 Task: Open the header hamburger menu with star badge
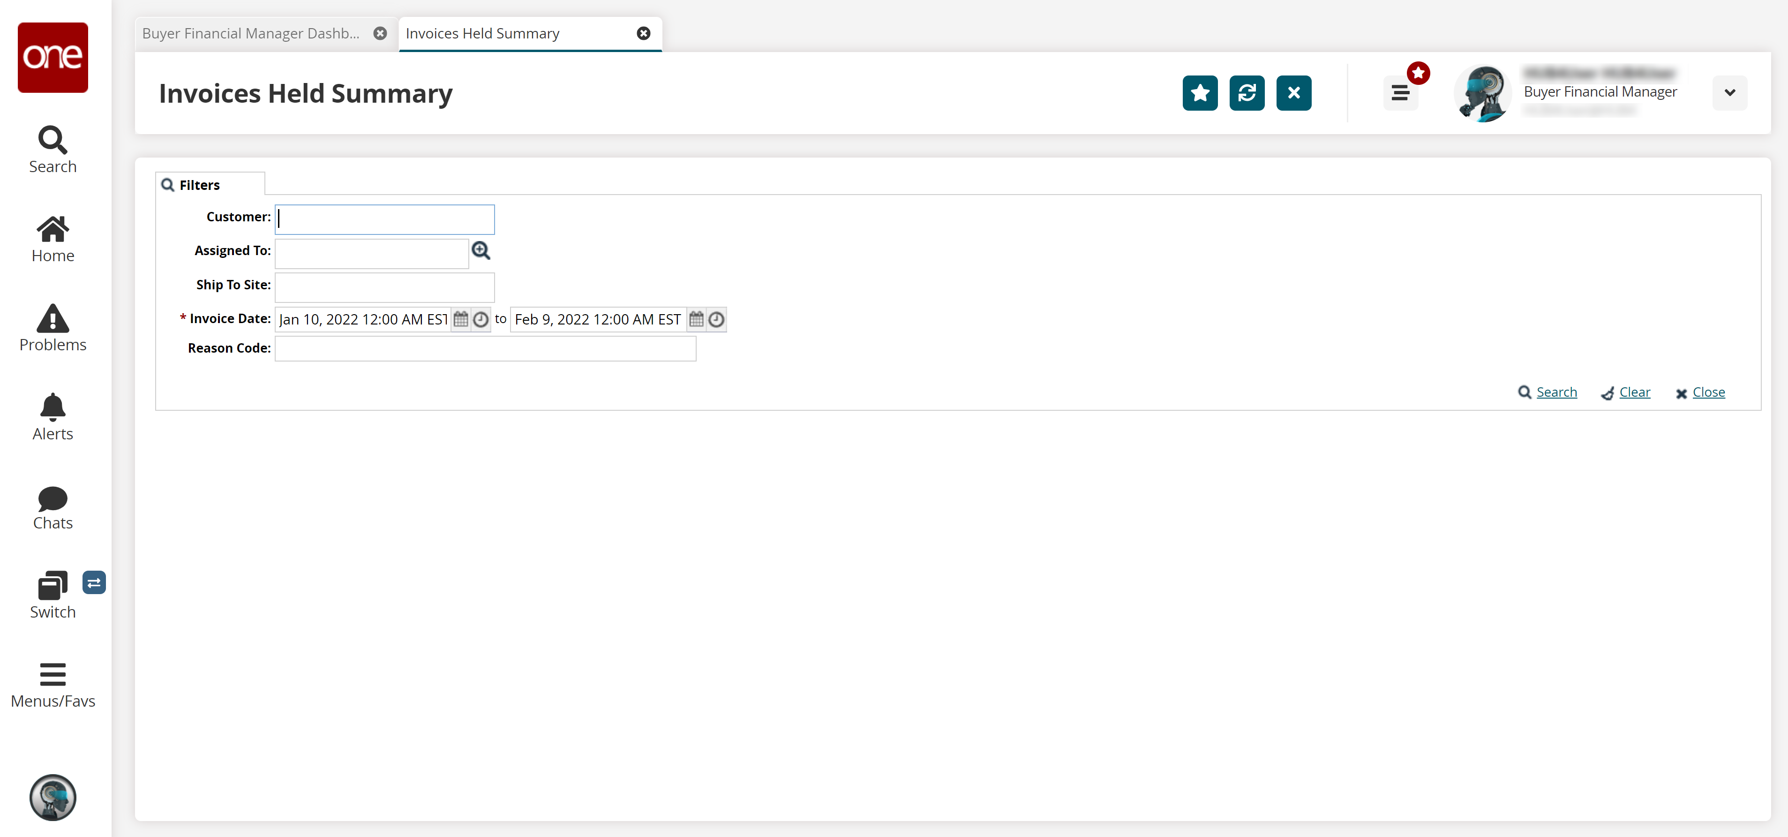pyautogui.click(x=1400, y=93)
